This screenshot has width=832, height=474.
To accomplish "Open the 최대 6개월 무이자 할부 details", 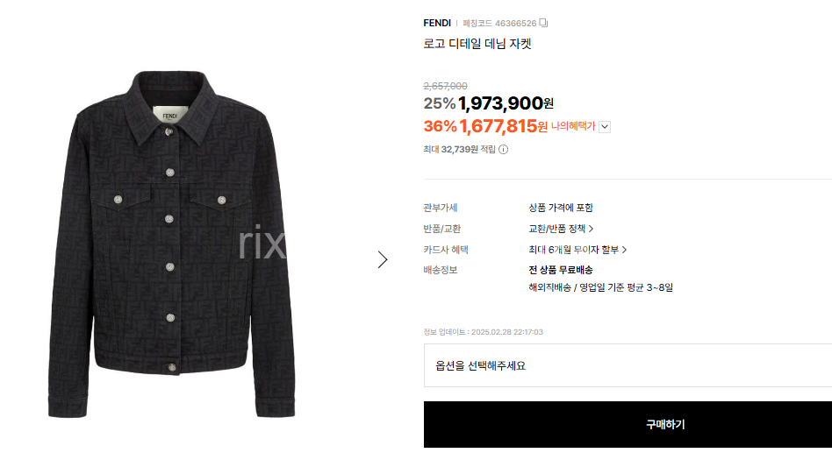I will pos(577,250).
